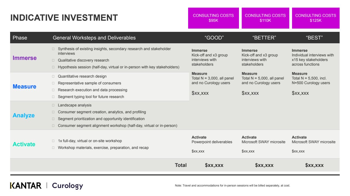Select the Measure phase label
The width and height of the screenshot is (350, 196).
[x=24, y=87]
